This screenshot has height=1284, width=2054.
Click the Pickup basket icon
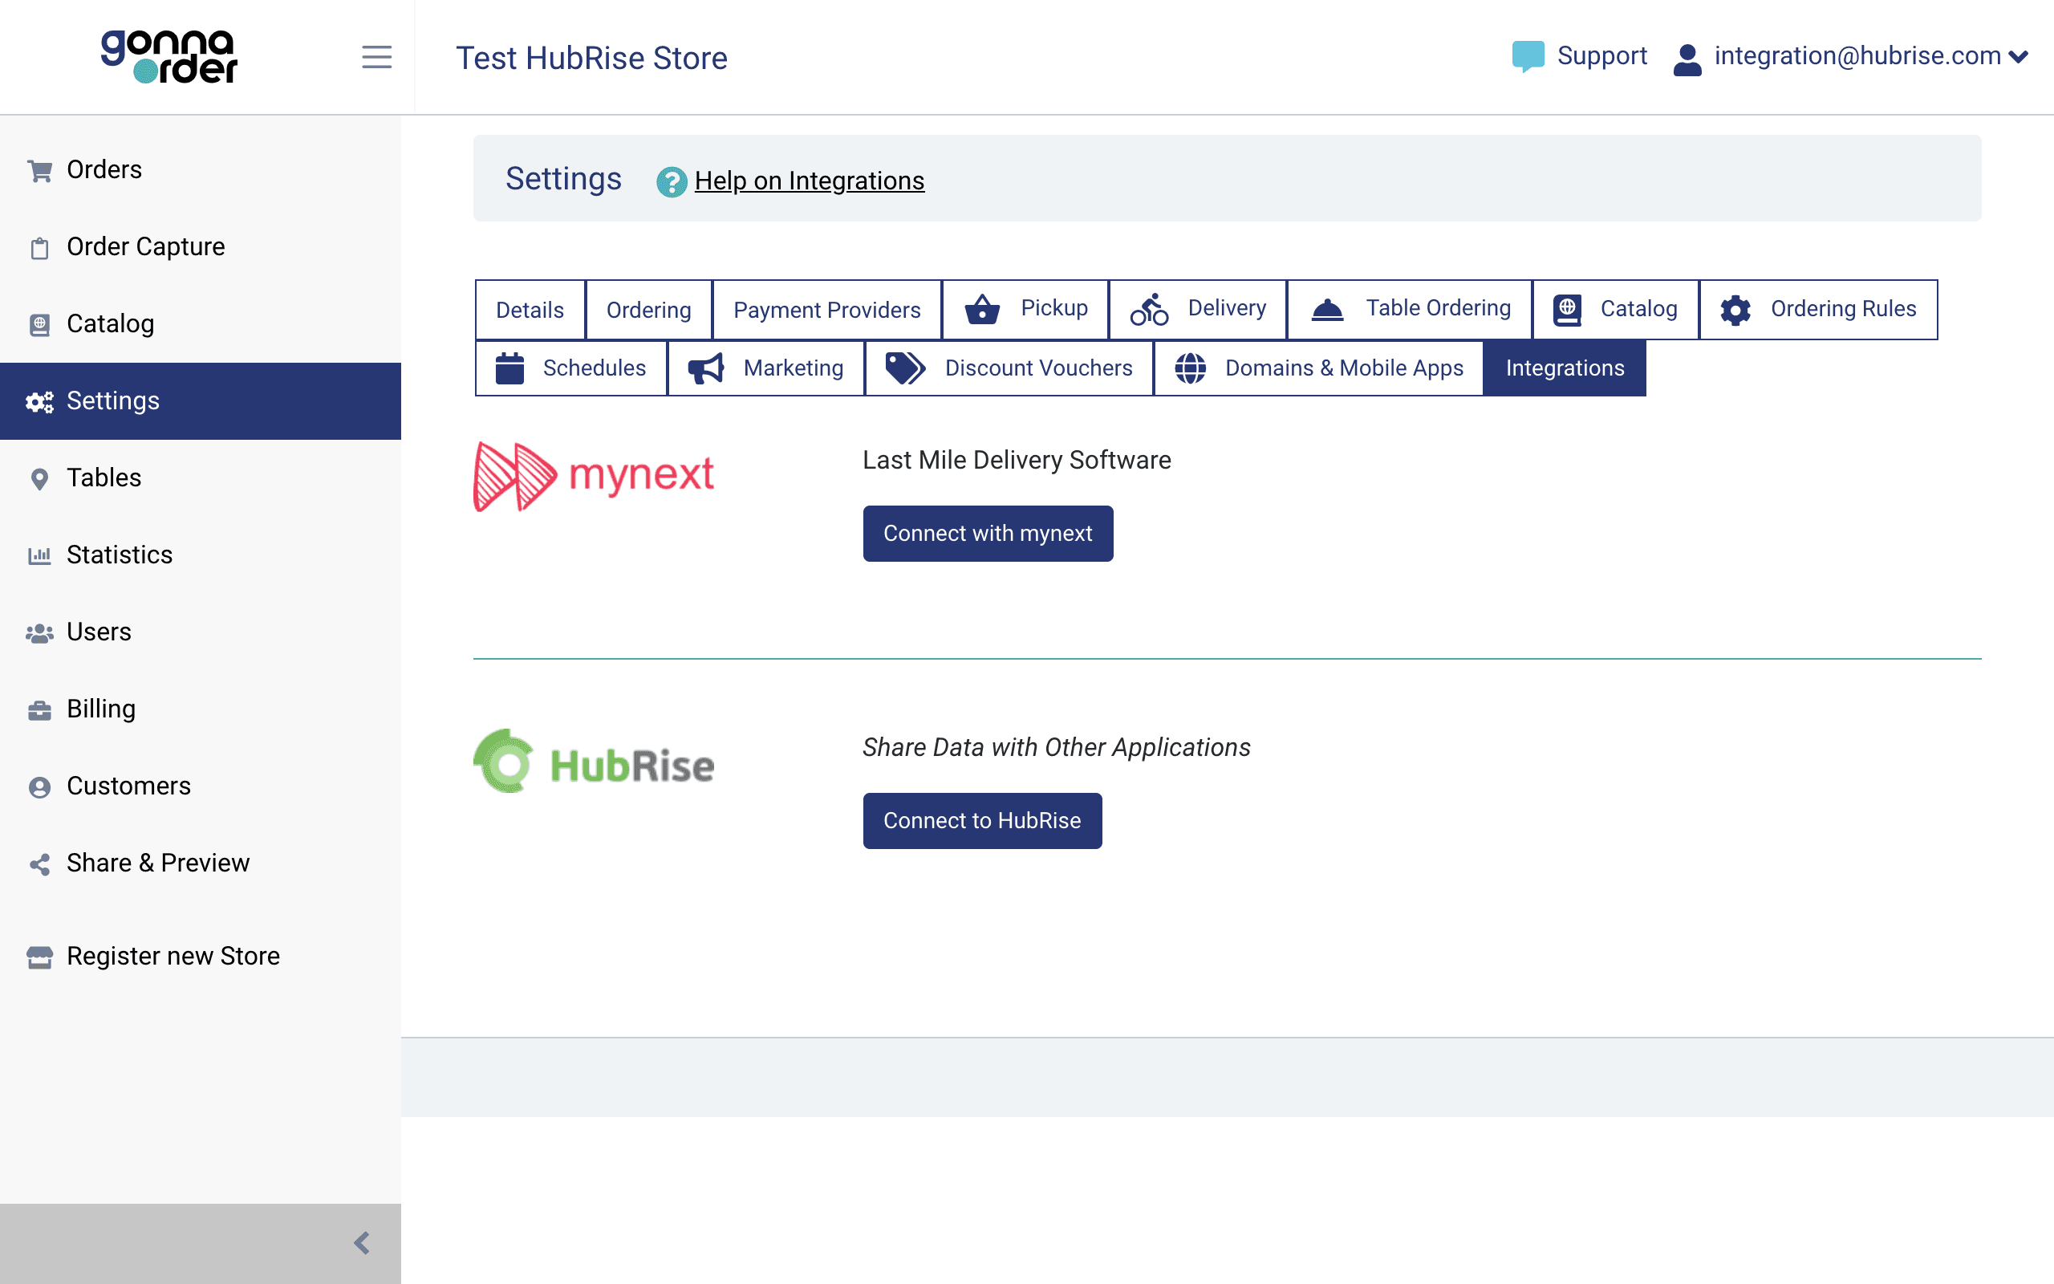pyautogui.click(x=982, y=309)
